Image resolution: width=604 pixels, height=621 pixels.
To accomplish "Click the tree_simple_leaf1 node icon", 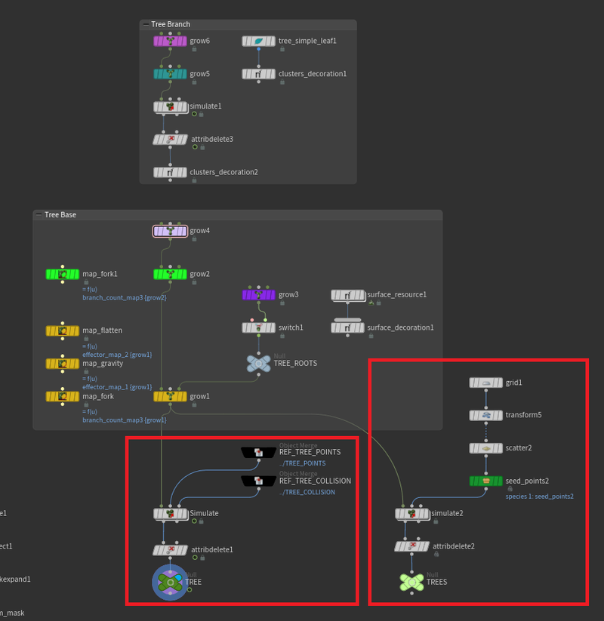I will [258, 41].
